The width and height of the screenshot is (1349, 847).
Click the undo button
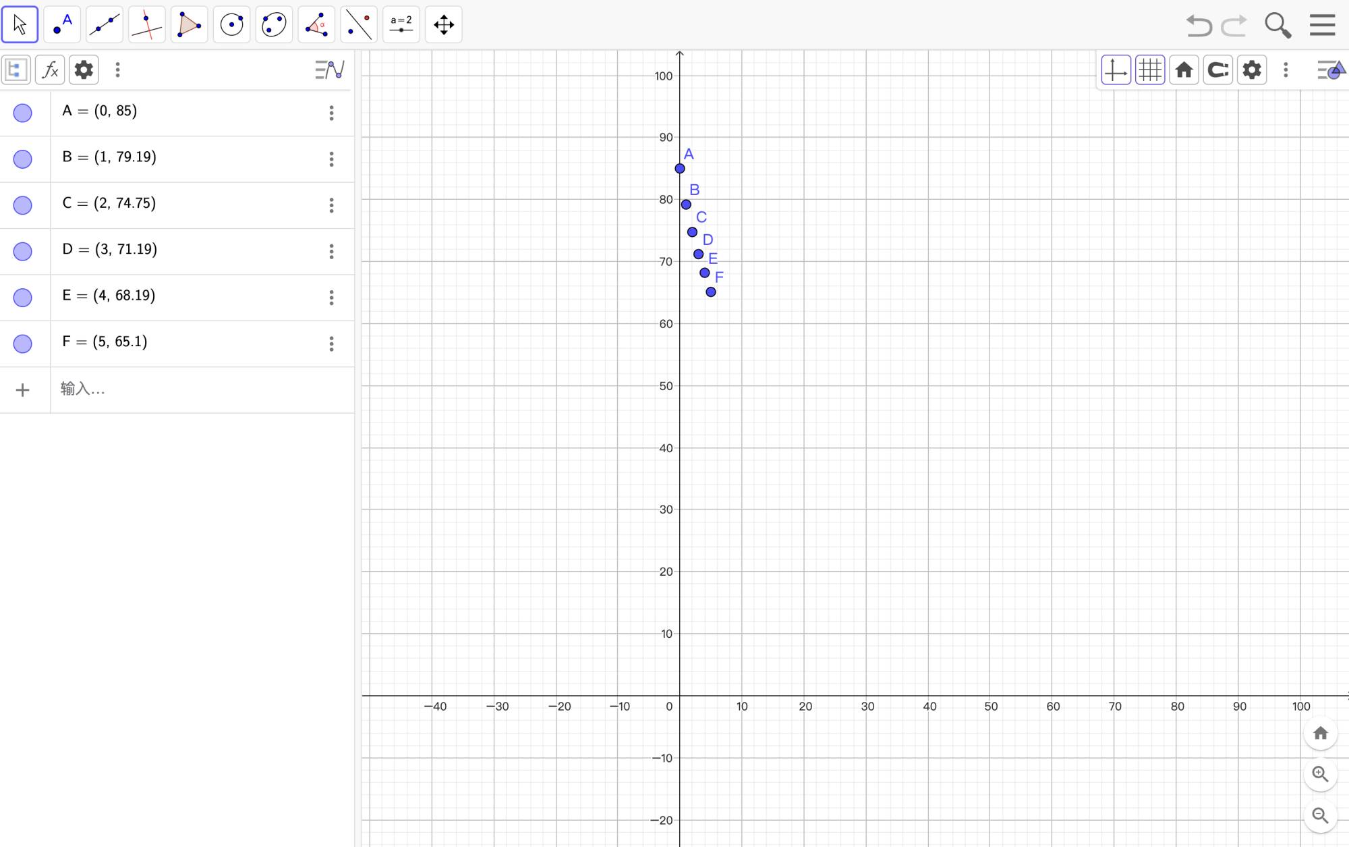(1199, 26)
